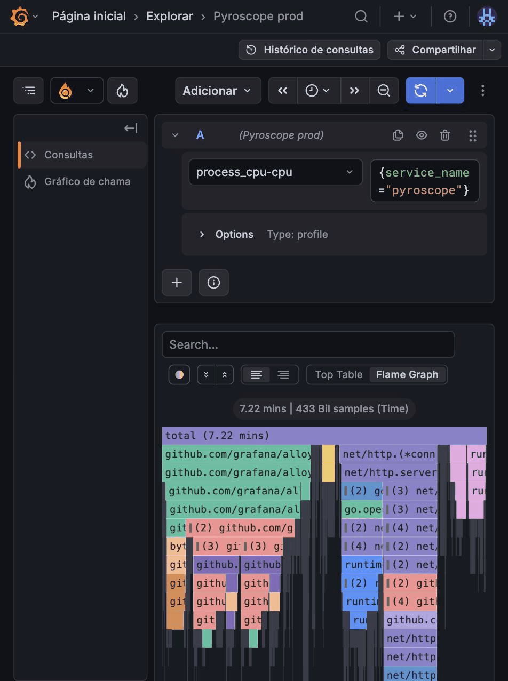Click Pyroscope prod breadcrumb
The image size is (508, 681).
[x=258, y=17]
